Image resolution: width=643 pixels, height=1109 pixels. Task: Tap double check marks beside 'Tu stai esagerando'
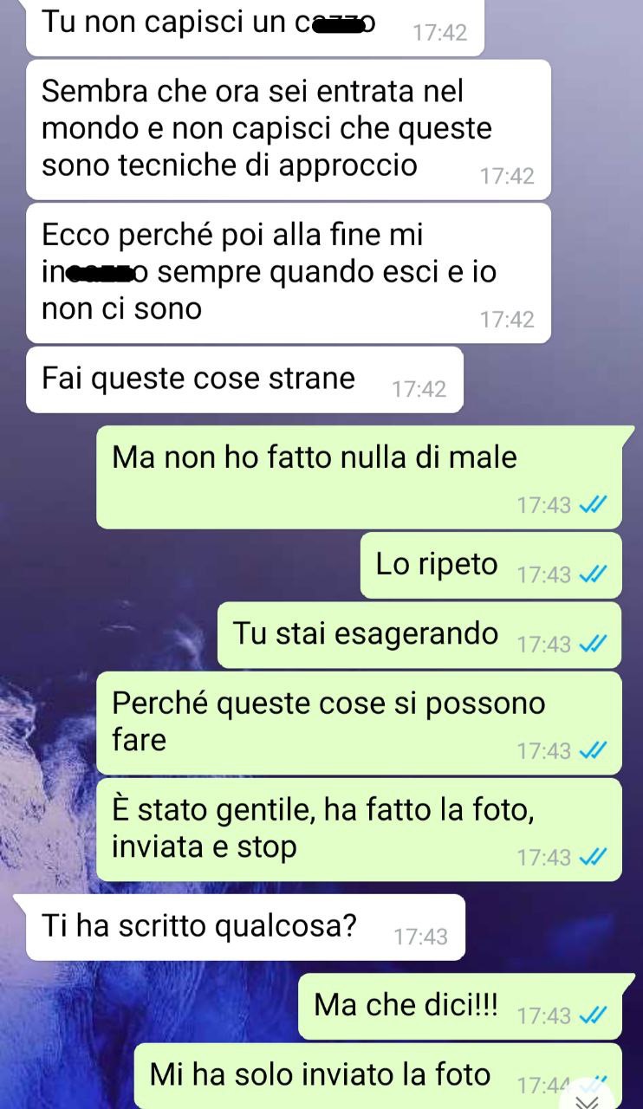593,645
